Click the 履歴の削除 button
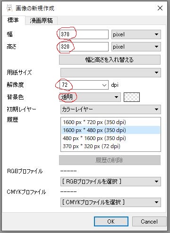The height and width of the screenshot is (233, 170). [110, 160]
